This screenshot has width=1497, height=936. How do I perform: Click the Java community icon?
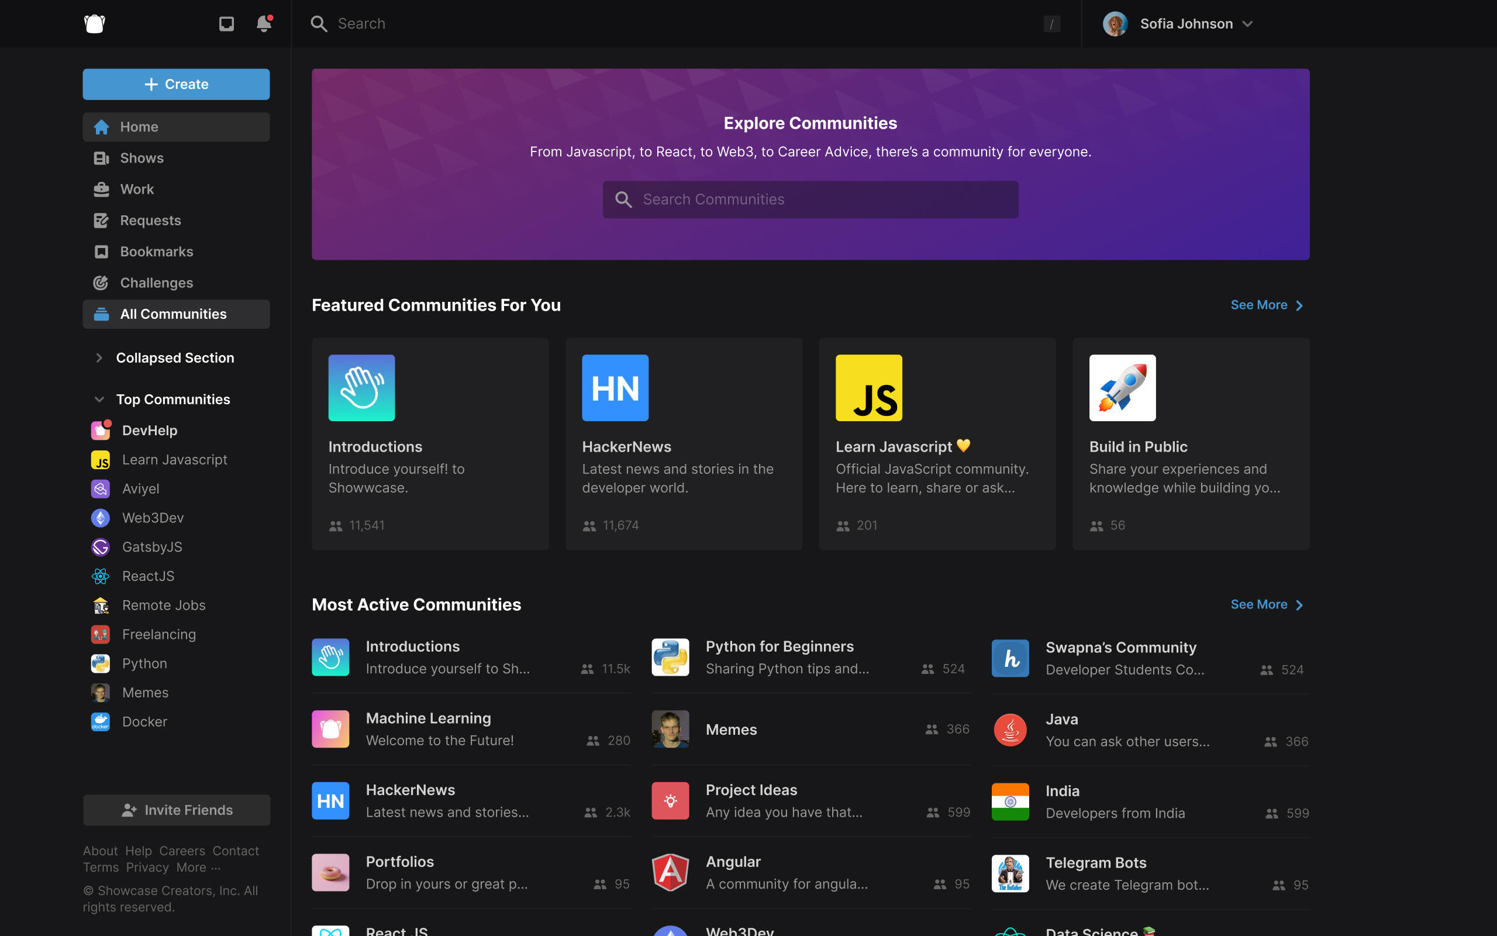tap(1009, 730)
